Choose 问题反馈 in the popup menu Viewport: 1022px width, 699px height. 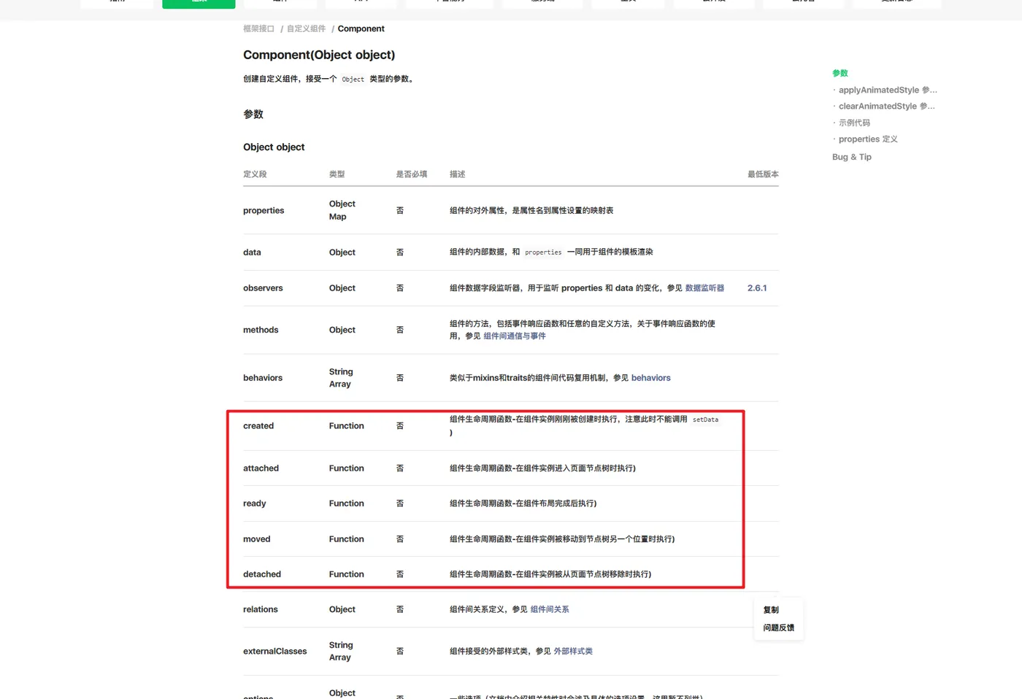(779, 627)
